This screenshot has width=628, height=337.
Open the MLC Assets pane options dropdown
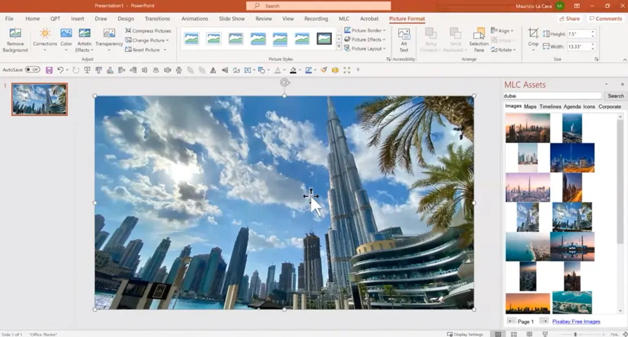(x=607, y=85)
